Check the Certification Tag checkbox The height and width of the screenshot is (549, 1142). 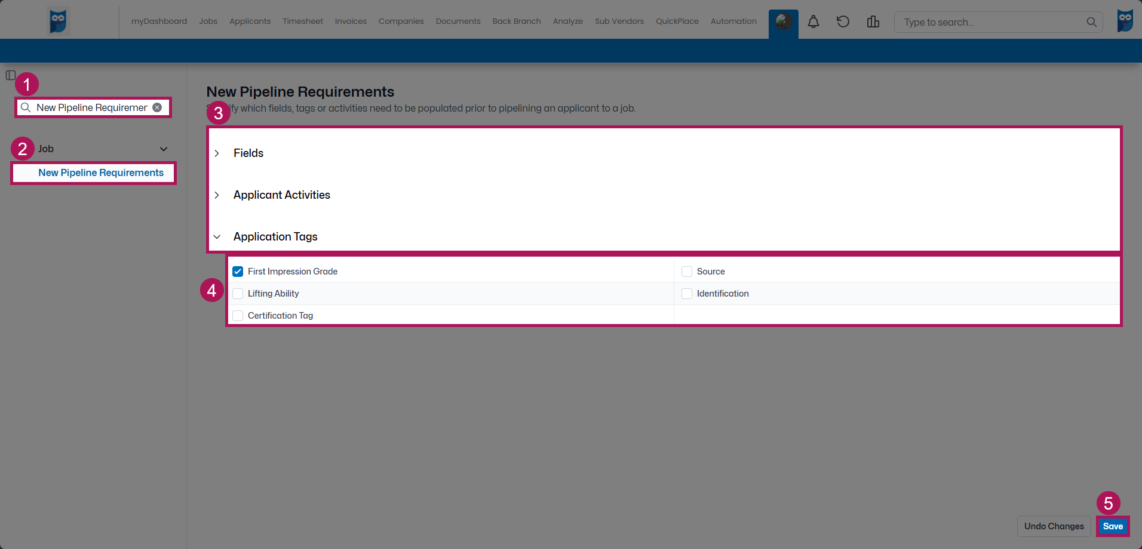point(238,316)
